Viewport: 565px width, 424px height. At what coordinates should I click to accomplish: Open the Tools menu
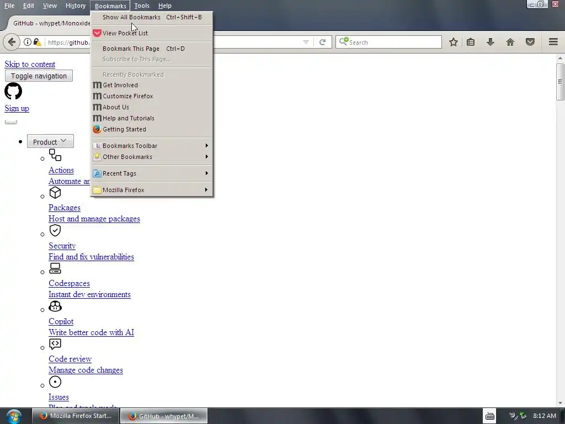coord(142,6)
